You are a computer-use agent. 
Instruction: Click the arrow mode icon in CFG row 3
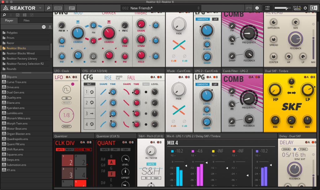(92, 113)
